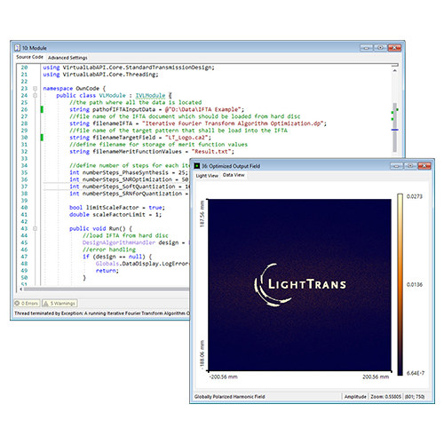
Task: Switch to Light View tab
Action: click(x=207, y=176)
